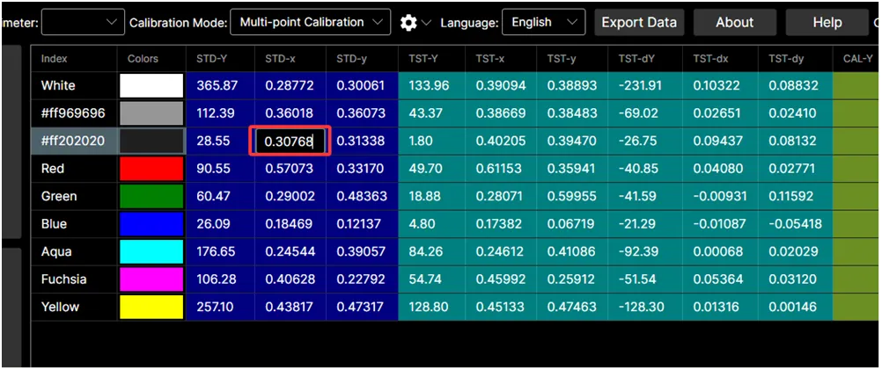882x370 pixels.
Task: Open the Language dropdown
Action: (543, 22)
